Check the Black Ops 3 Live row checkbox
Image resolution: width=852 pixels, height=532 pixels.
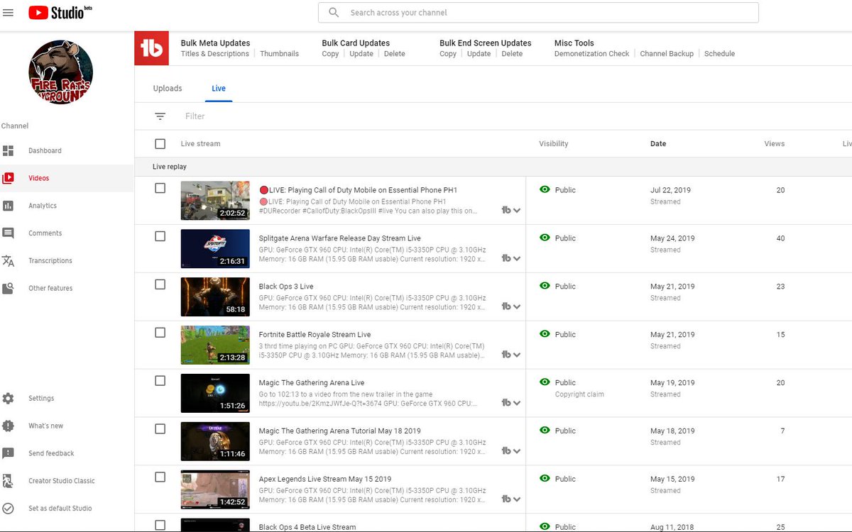160,284
